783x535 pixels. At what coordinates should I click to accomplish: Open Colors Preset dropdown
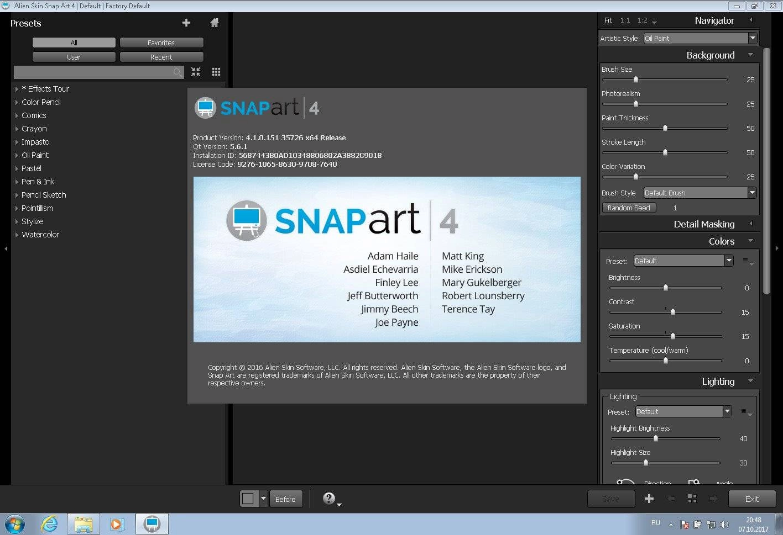683,261
